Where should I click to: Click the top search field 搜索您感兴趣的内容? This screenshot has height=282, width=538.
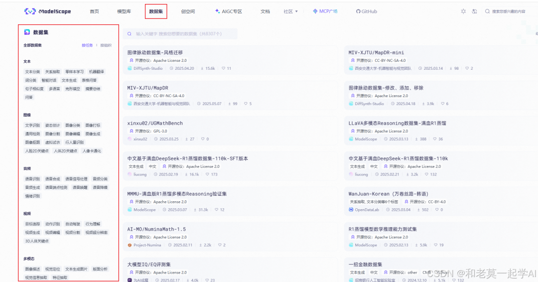coord(509,11)
